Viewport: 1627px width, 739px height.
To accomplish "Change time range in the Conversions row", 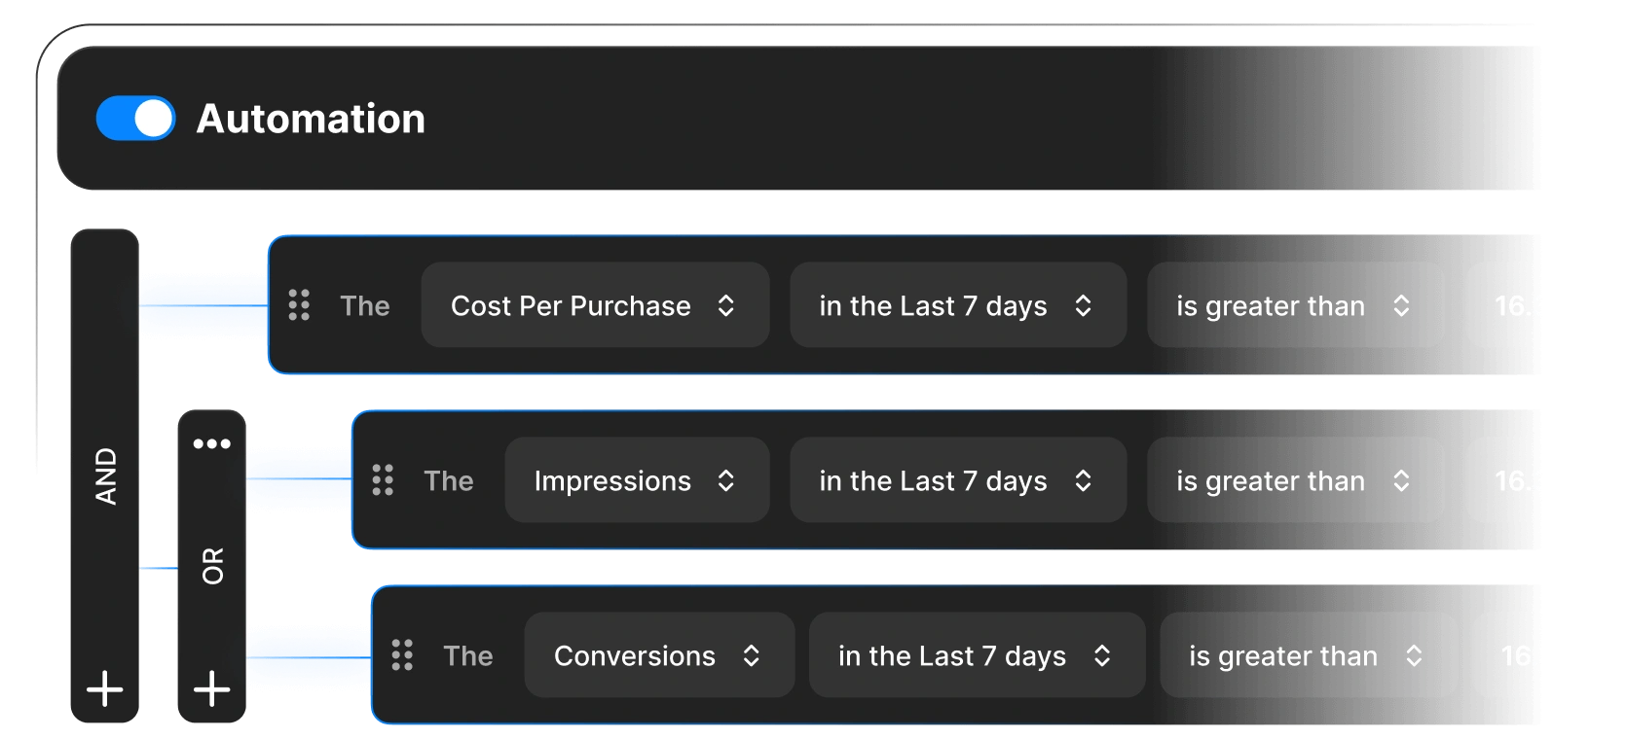I will point(976,655).
